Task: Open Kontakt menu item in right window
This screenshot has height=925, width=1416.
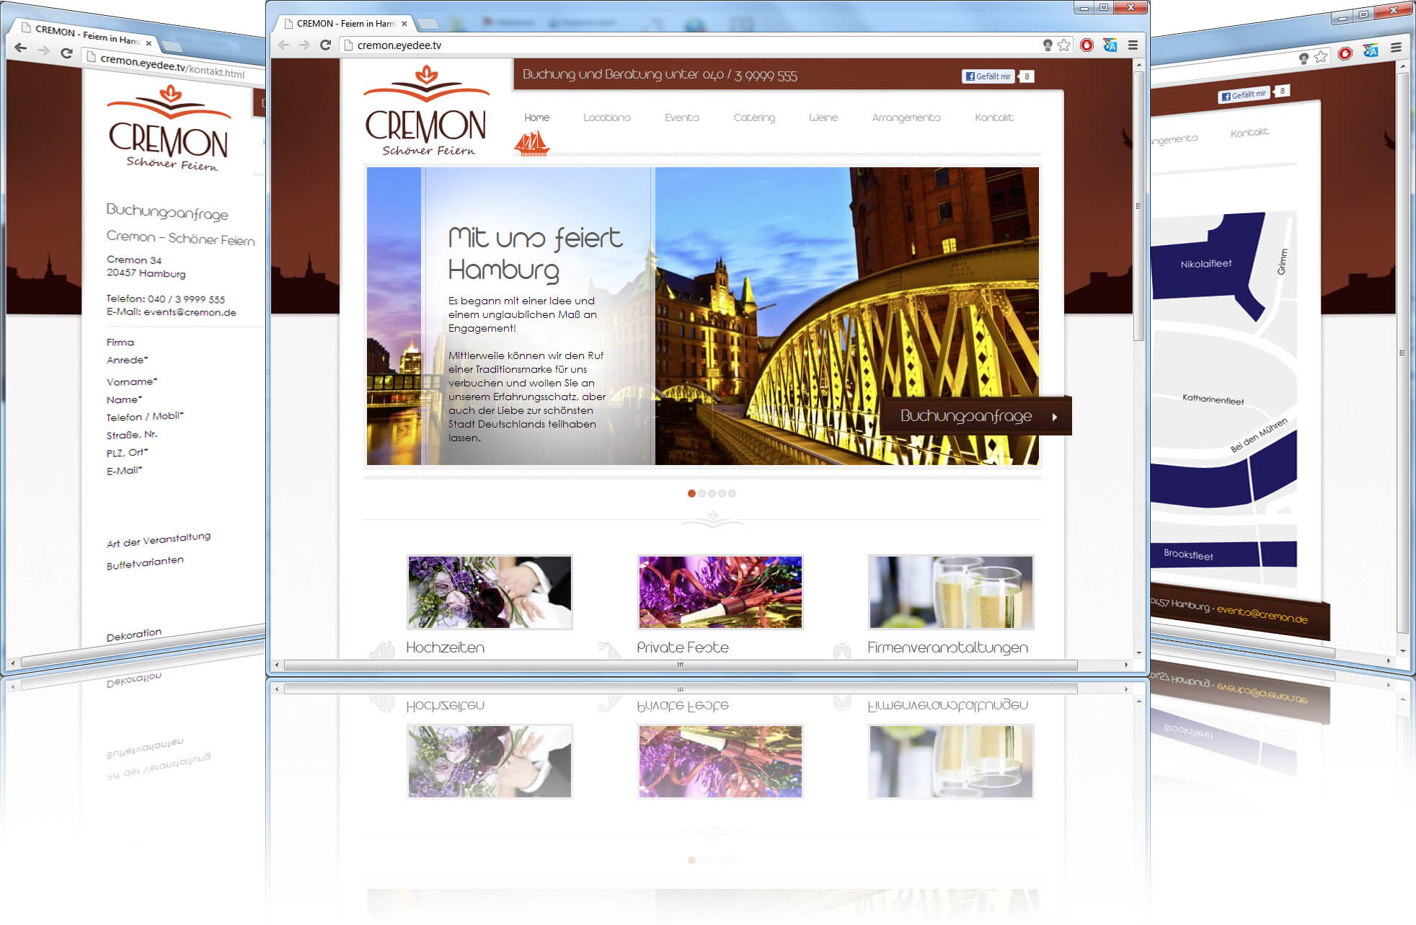Action: [1249, 133]
